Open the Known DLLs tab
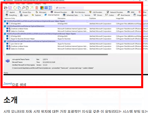Image resolution: width=148 pixels, height=113 pixels. [x=25, y=12]
